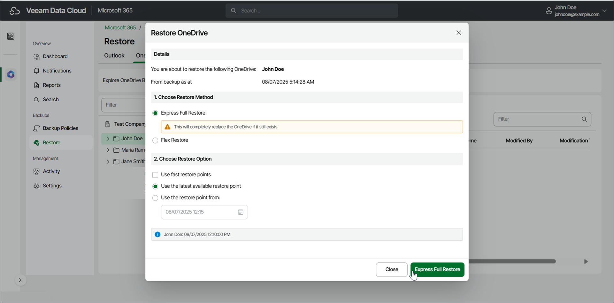Open the apps grid icon in left rail
The width and height of the screenshot is (614, 303).
coord(11,36)
